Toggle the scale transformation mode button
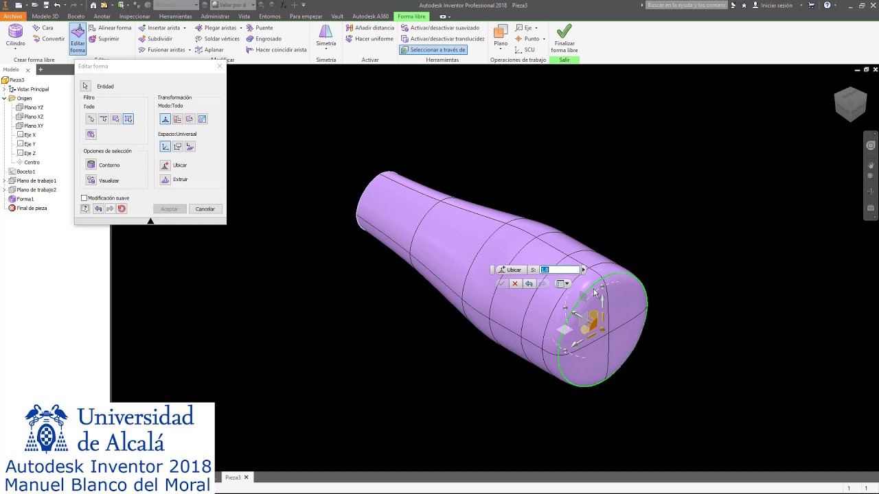Viewport: 879px width, 494px height. tap(202, 119)
